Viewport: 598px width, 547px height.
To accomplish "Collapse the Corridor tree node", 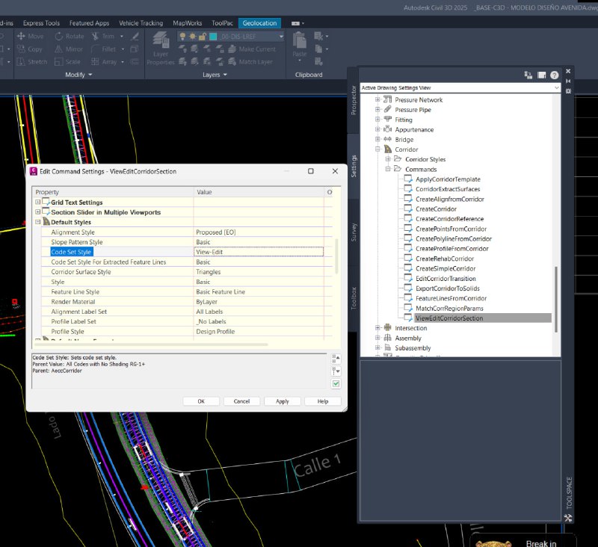I will [x=377, y=149].
